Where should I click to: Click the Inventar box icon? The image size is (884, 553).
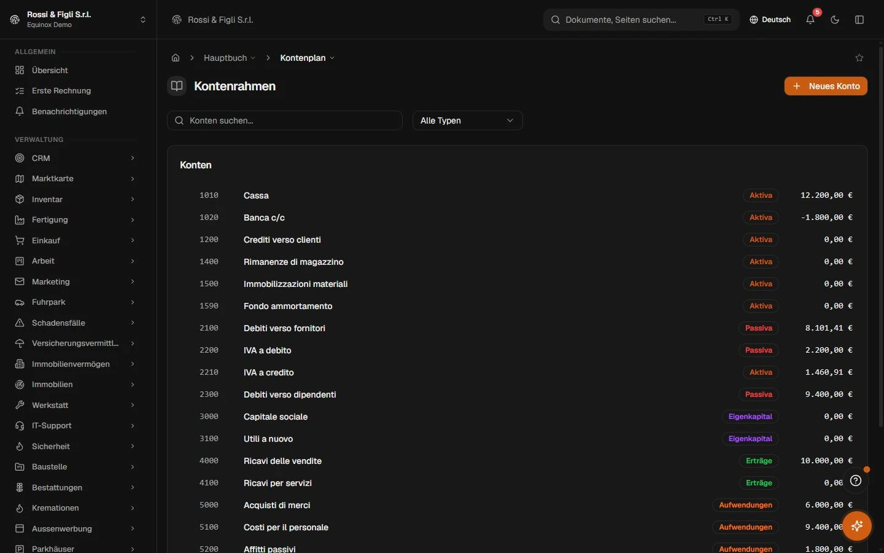pyautogui.click(x=20, y=199)
